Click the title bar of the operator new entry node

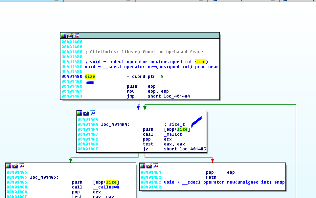point(148,35)
